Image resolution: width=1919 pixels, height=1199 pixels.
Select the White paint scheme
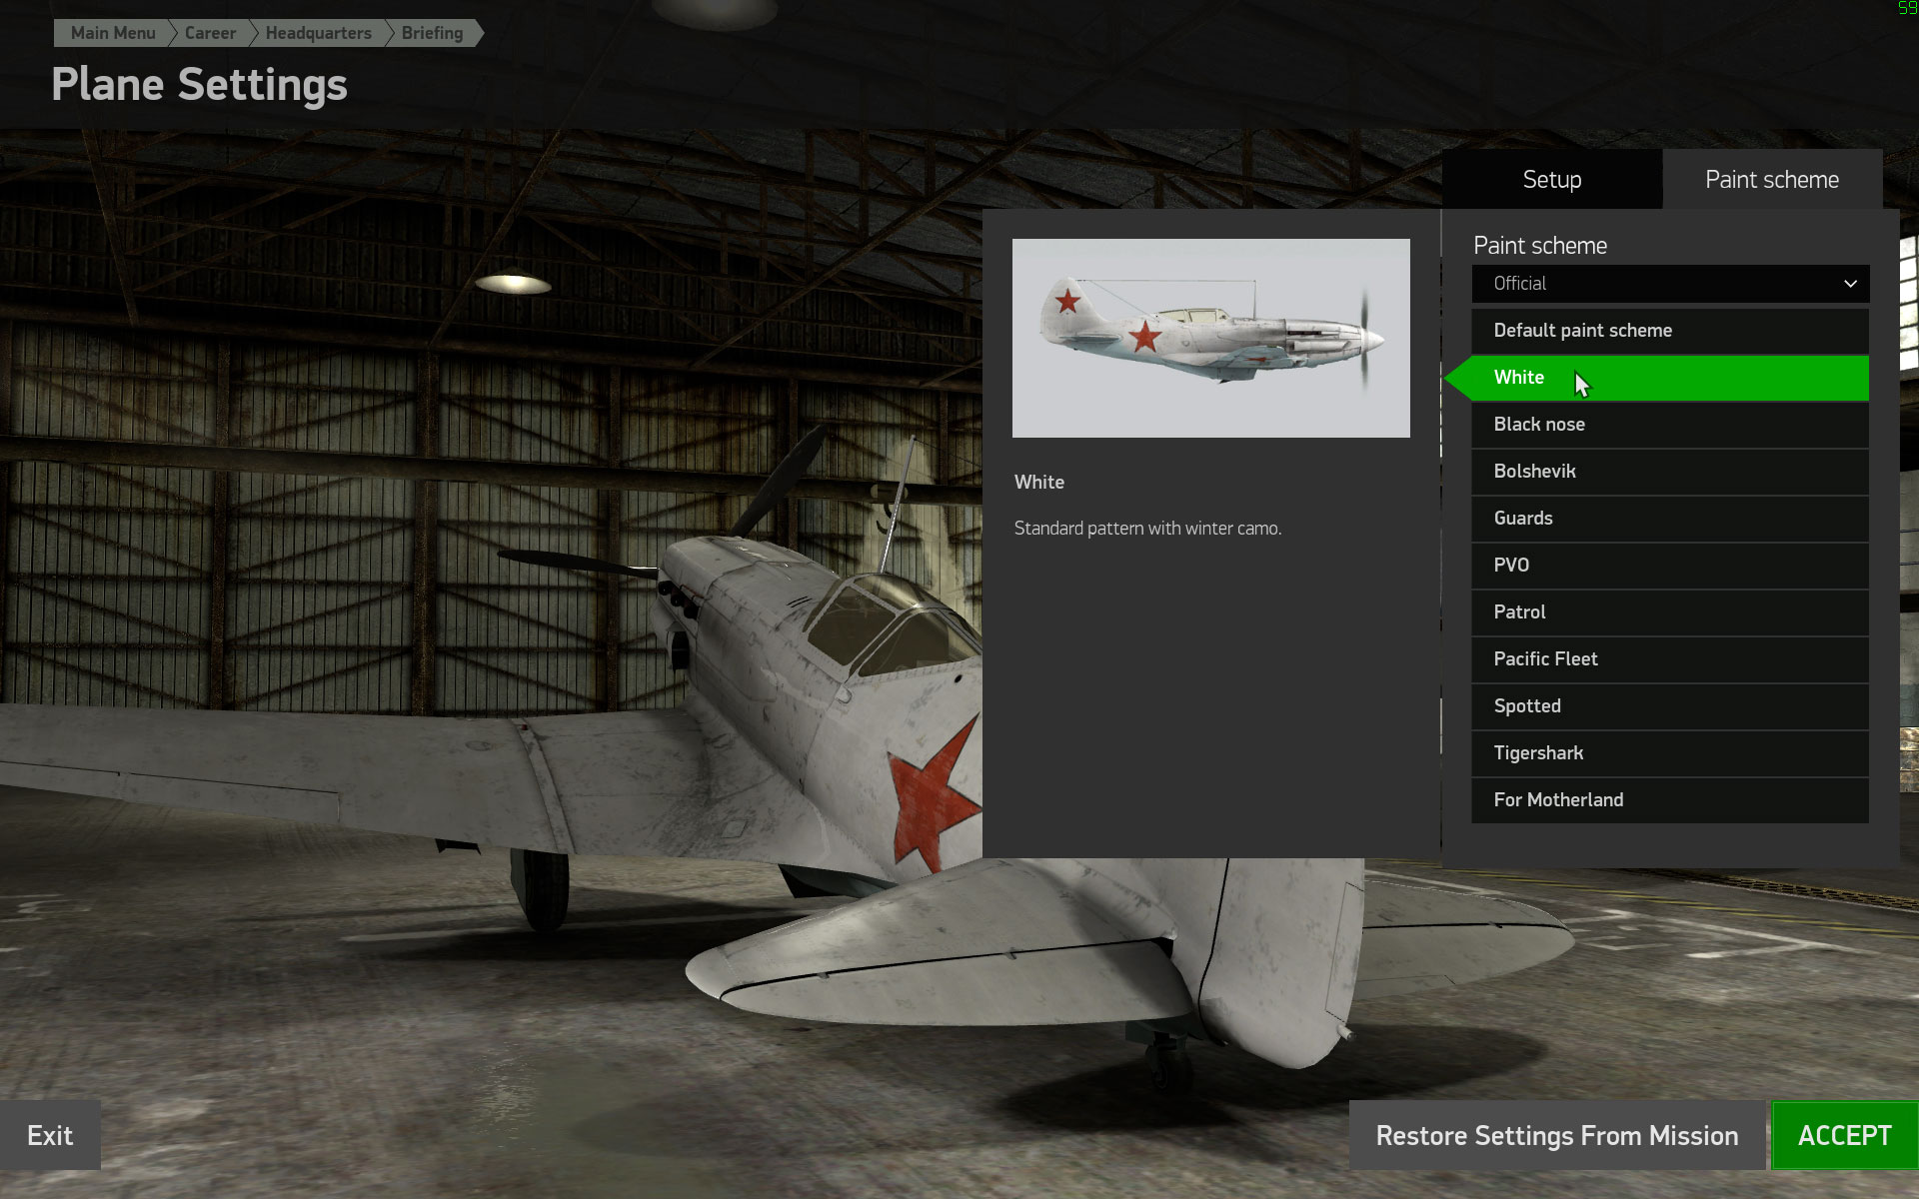(x=1670, y=378)
